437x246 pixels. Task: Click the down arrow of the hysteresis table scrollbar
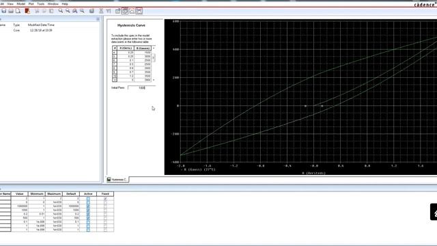(154, 80)
